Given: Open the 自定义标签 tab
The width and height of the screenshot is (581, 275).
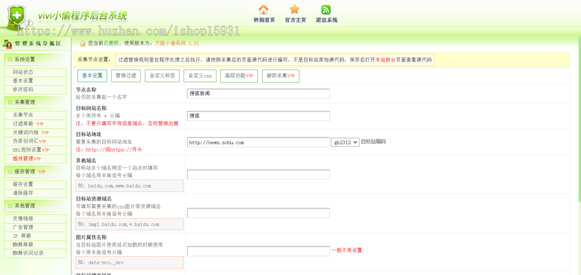Looking at the screenshot, I should point(162,76).
